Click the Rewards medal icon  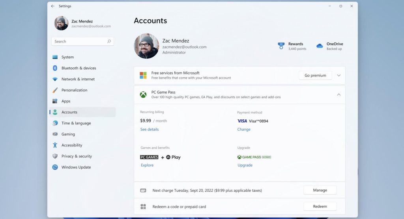(281, 46)
